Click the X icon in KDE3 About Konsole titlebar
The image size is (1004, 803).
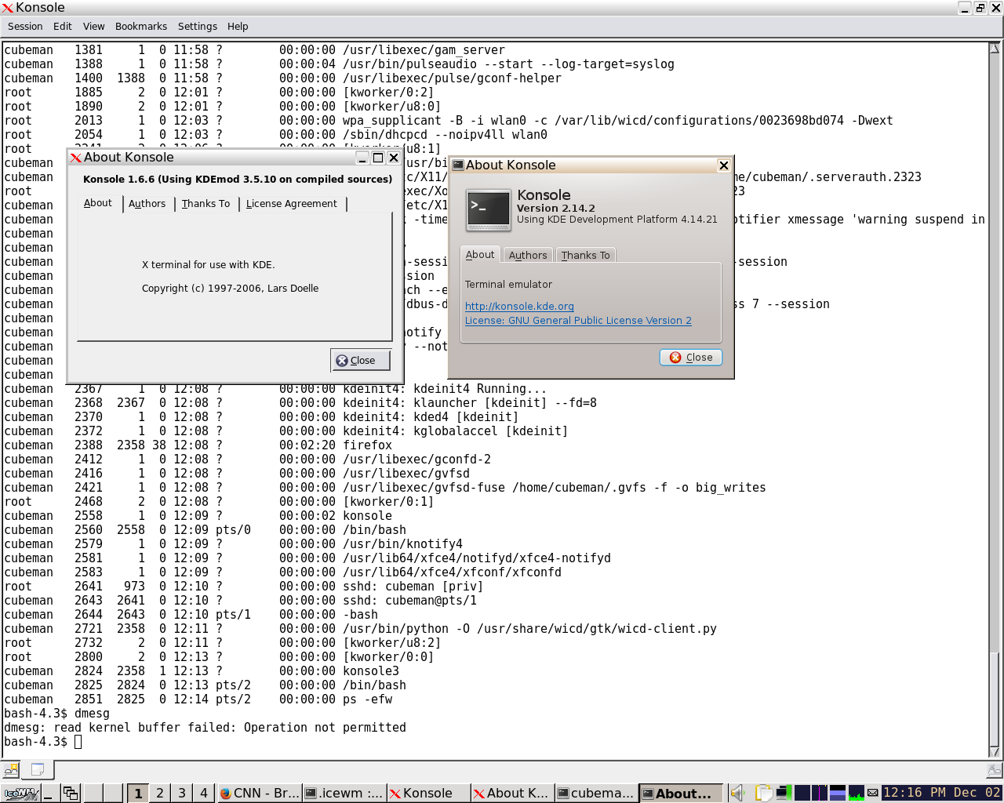[76, 158]
